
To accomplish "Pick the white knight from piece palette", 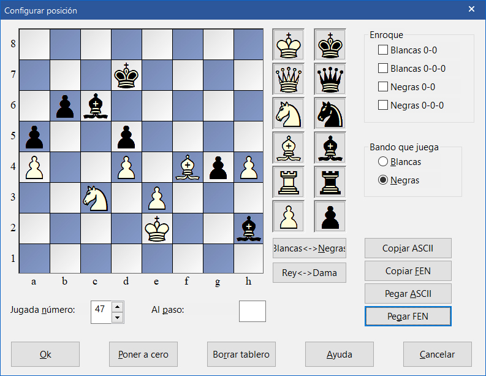I will (x=288, y=113).
